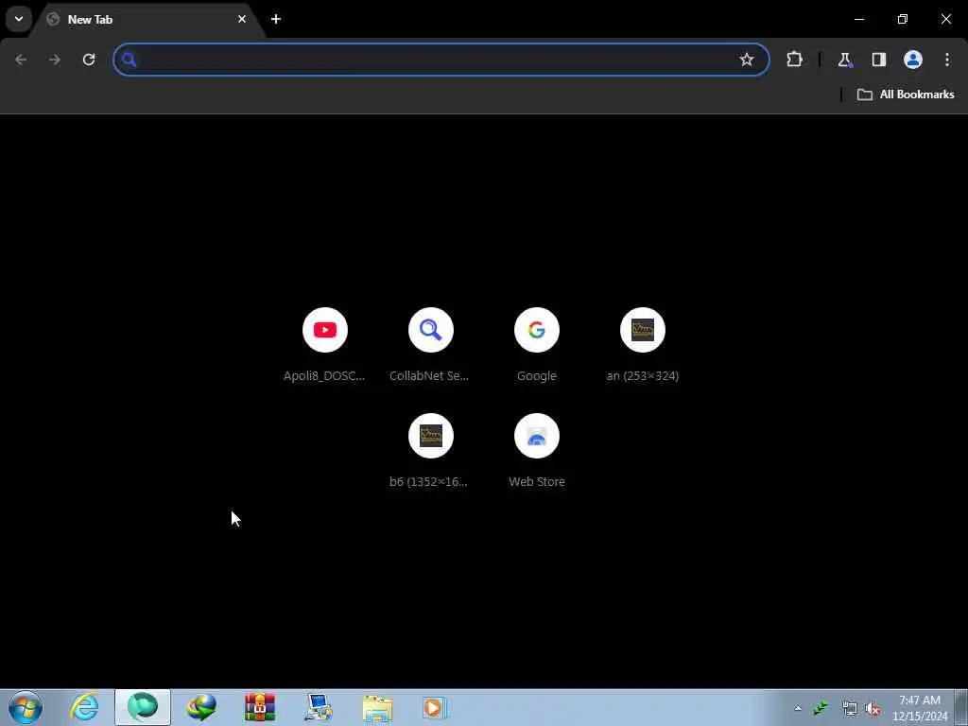Image resolution: width=968 pixels, height=726 pixels.
Task: Open the Windows Start menu
Action: [x=26, y=707]
